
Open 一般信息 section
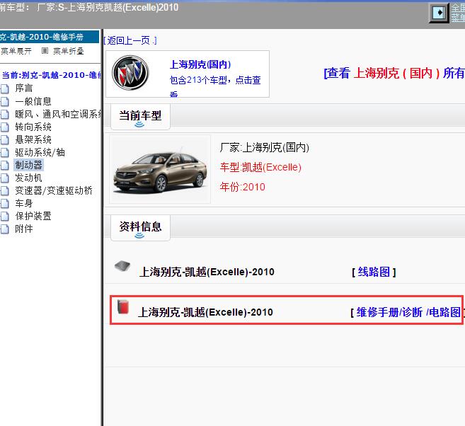[x=33, y=101]
